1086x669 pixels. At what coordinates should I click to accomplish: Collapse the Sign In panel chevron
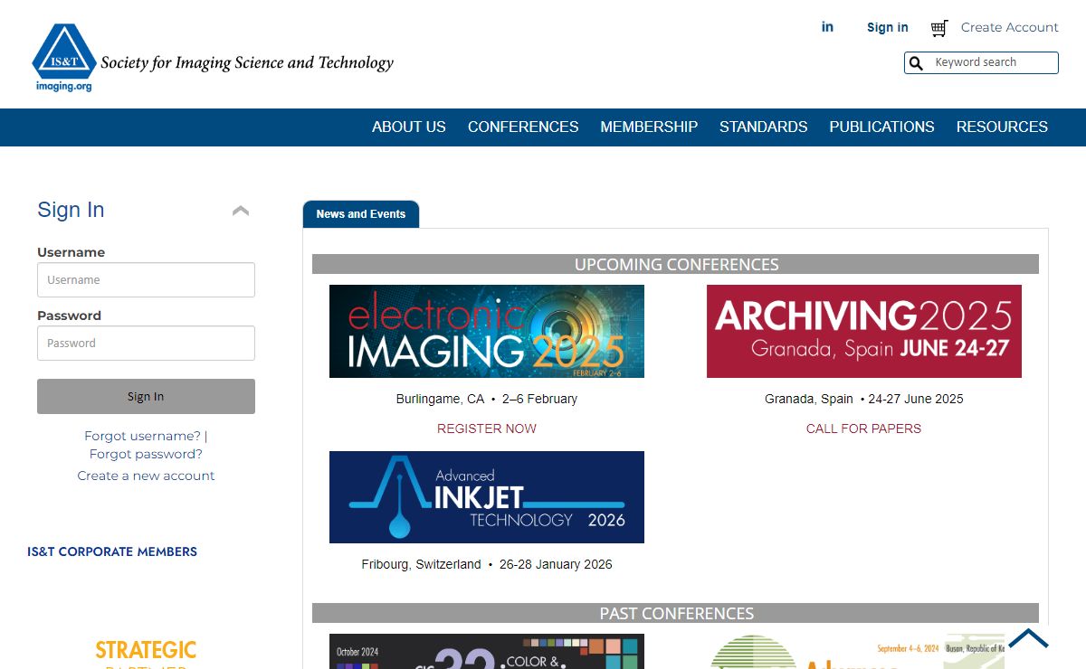(241, 211)
